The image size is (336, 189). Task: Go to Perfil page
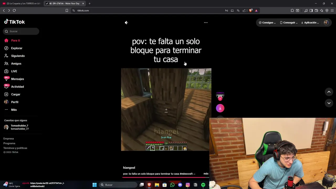point(14,102)
